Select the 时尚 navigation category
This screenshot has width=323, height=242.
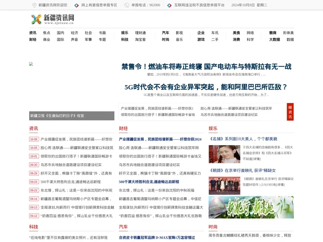tap(166, 39)
